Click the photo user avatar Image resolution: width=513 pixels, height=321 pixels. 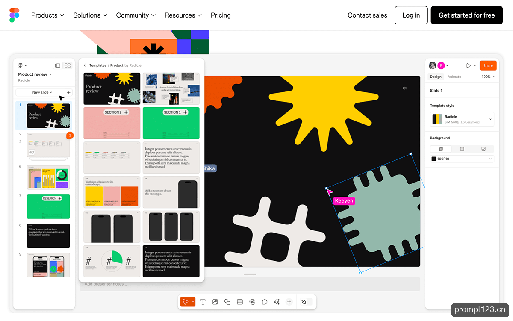pyautogui.click(x=433, y=65)
